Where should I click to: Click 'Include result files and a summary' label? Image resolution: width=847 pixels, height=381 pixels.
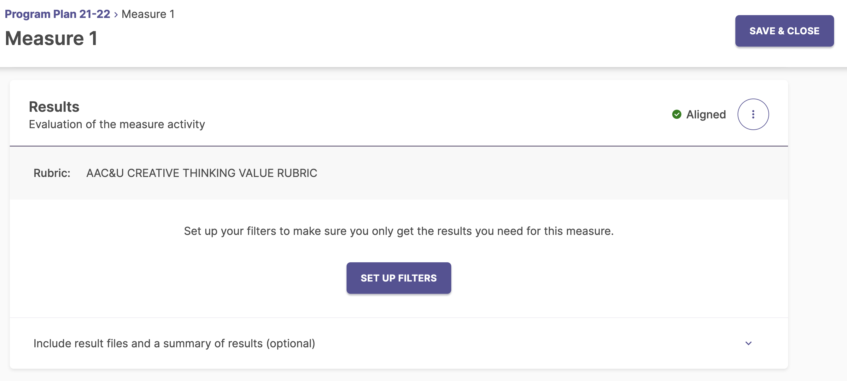(x=174, y=344)
